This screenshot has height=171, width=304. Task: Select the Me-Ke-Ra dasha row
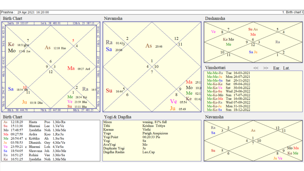pyautogui.click(x=228, y=102)
